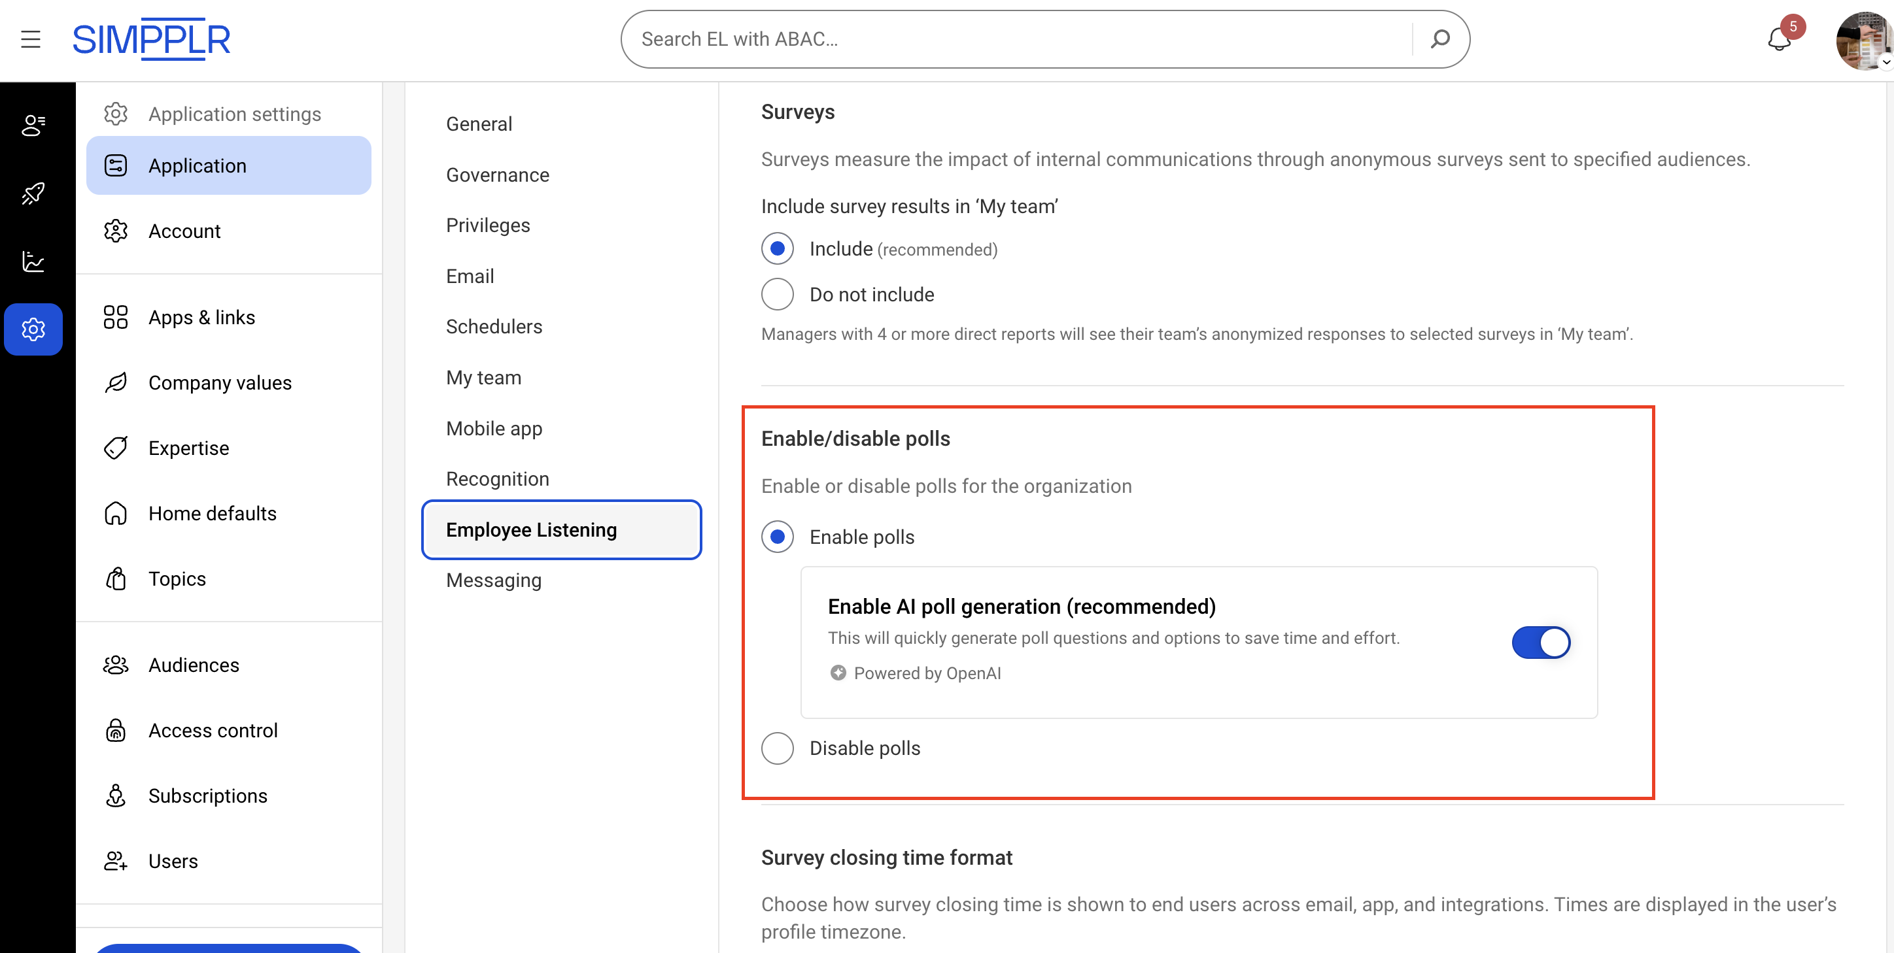This screenshot has width=1894, height=953.
Task: Switch to the Recognition tab
Action: (x=497, y=478)
